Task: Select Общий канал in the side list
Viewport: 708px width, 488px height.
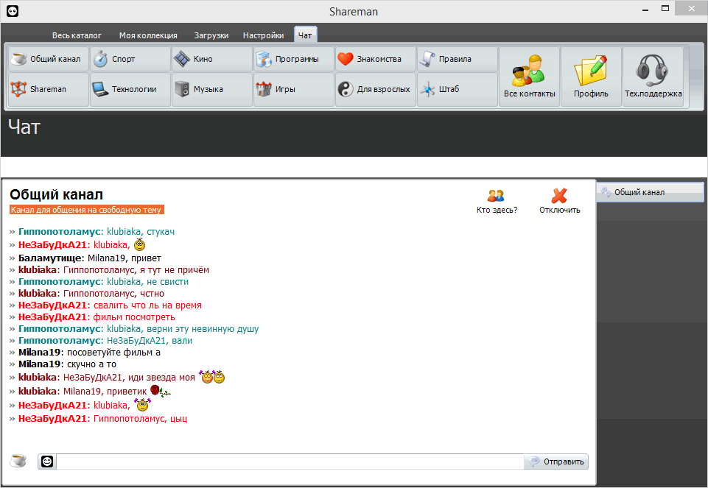Action: [651, 192]
